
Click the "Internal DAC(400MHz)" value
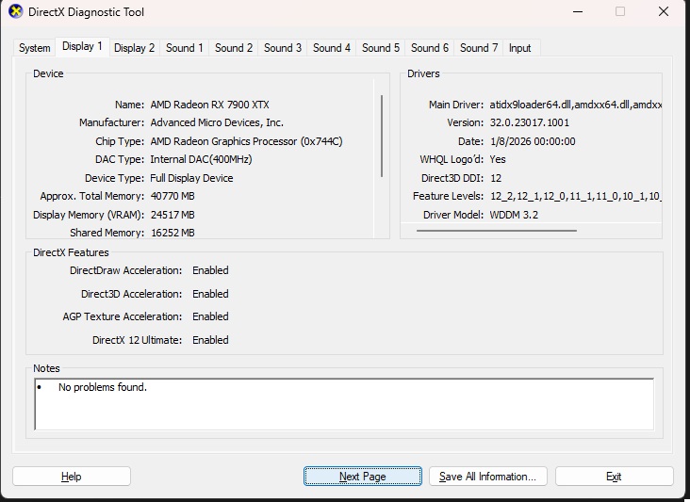(x=201, y=159)
